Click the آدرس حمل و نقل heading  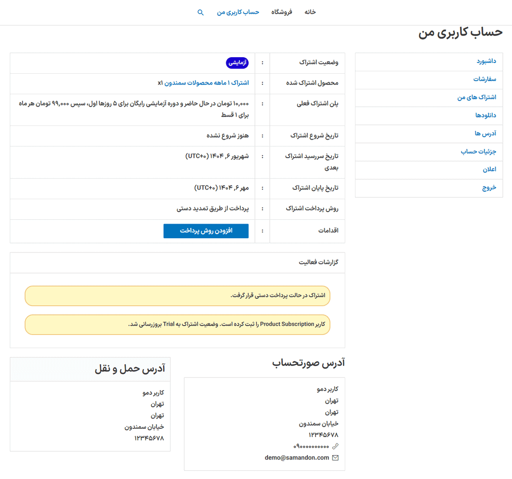(130, 369)
